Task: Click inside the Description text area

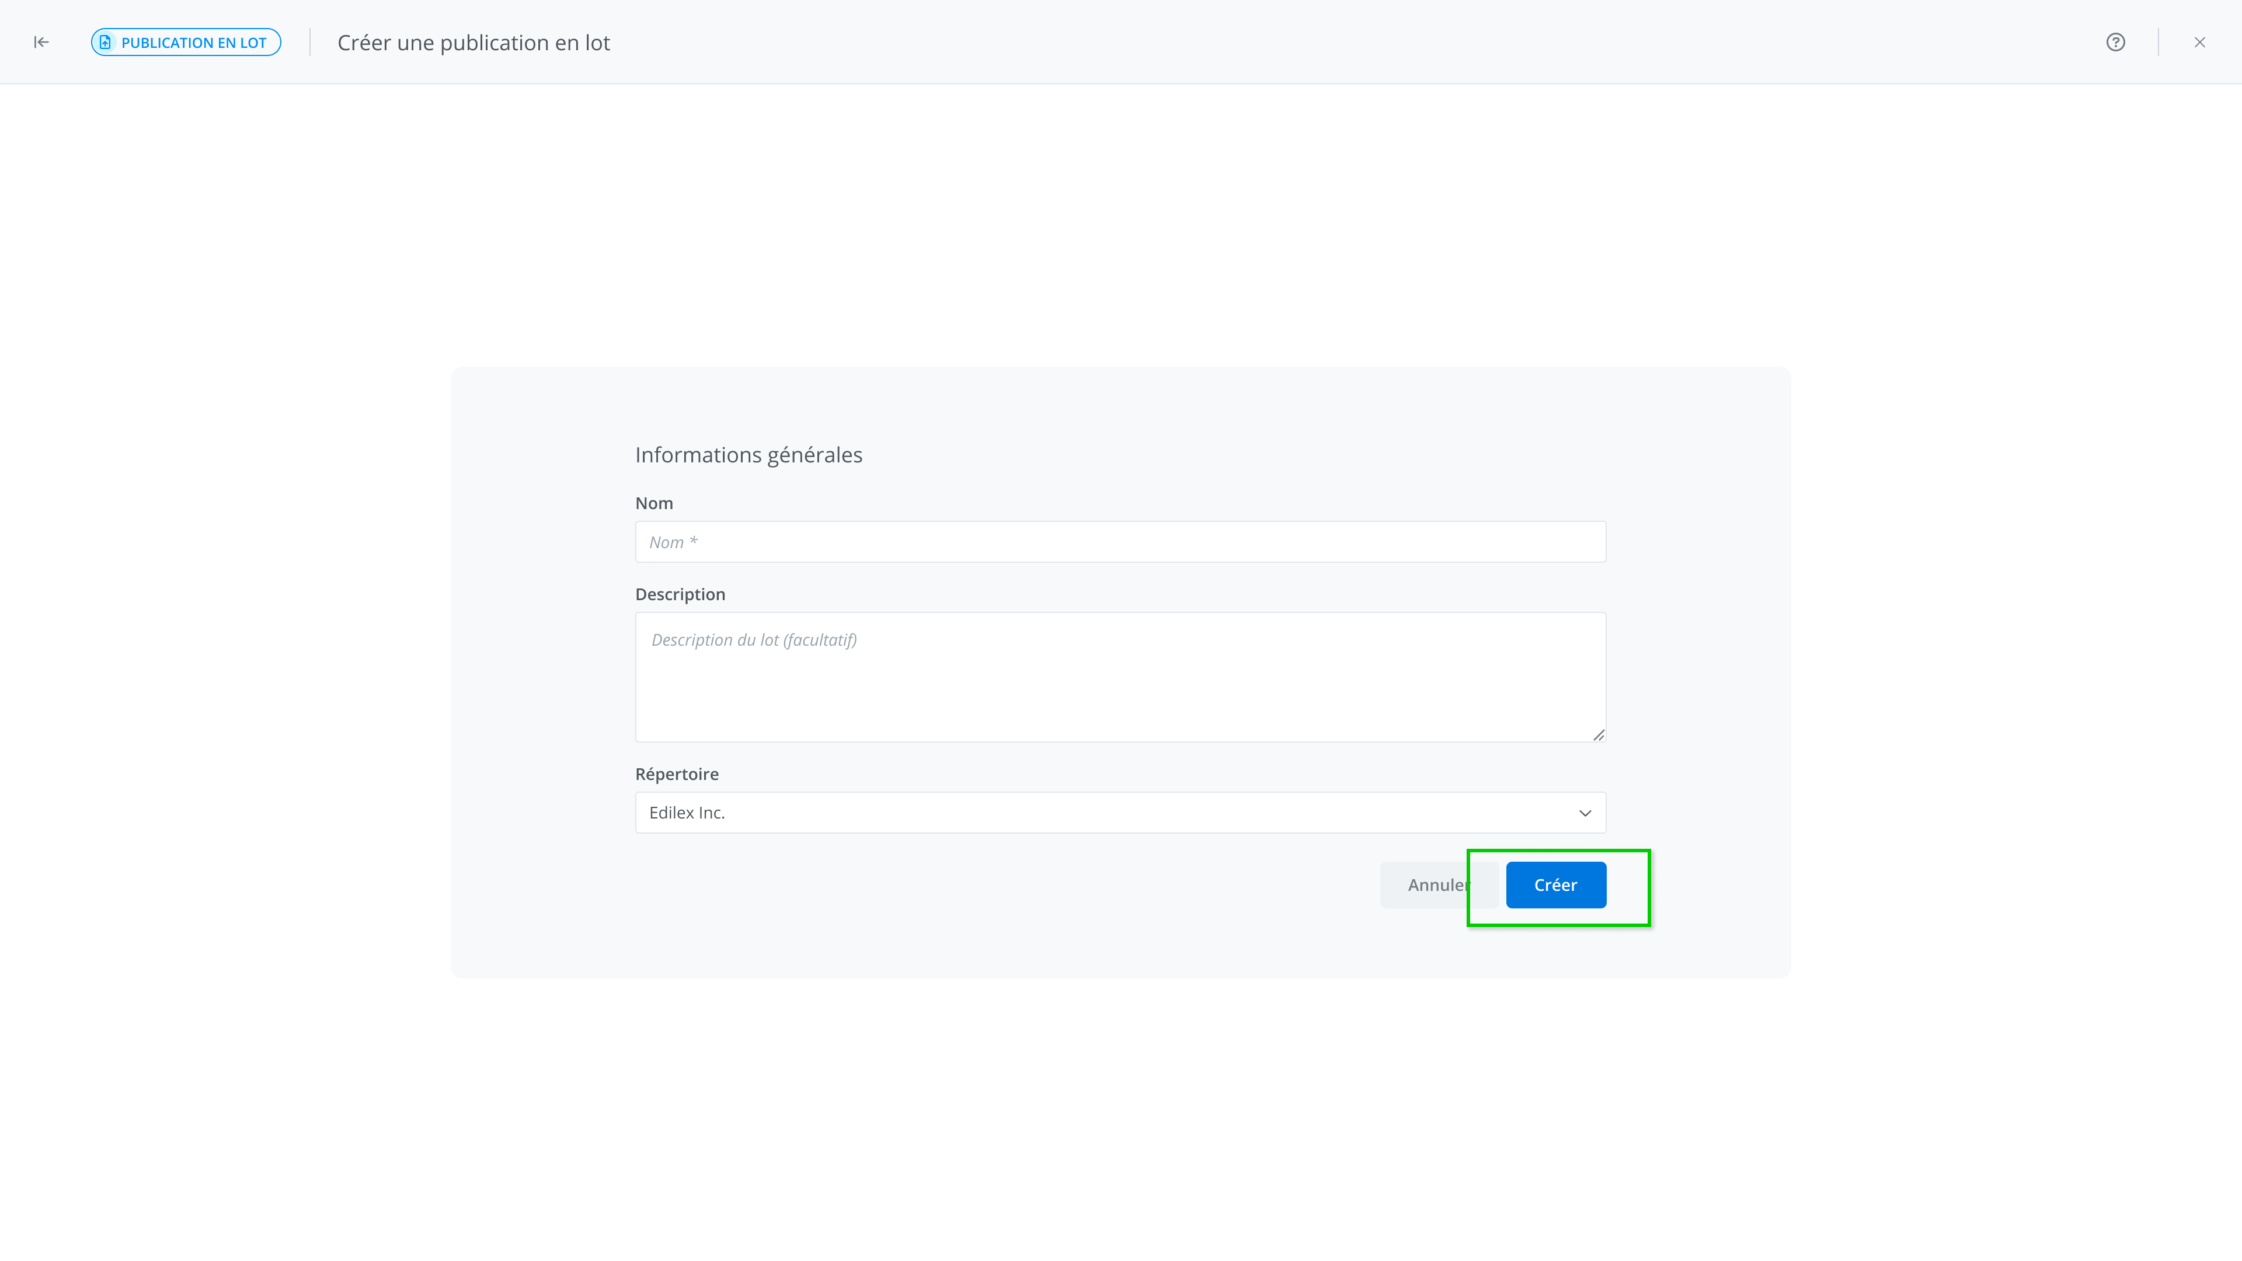Action: 1120,688
